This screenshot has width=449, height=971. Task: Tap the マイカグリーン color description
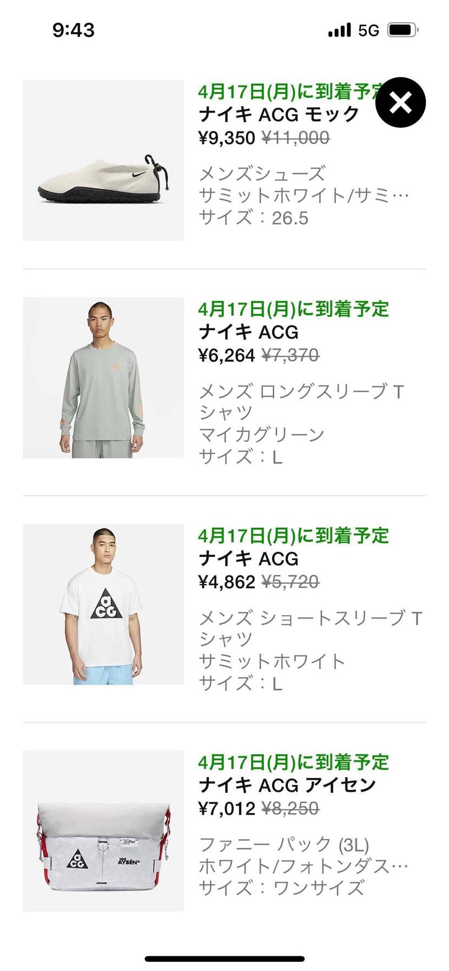(261, 435)
